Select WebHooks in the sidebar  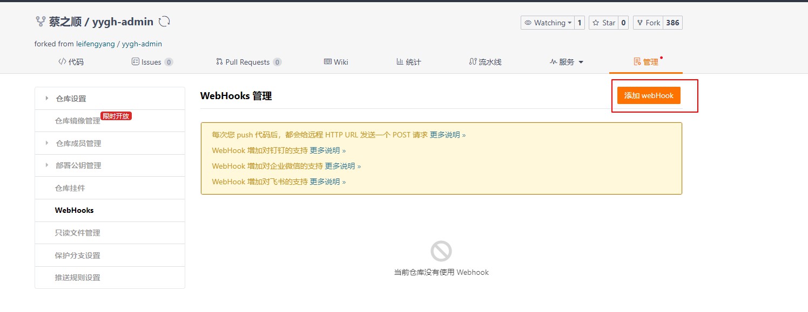coord(110,210)
